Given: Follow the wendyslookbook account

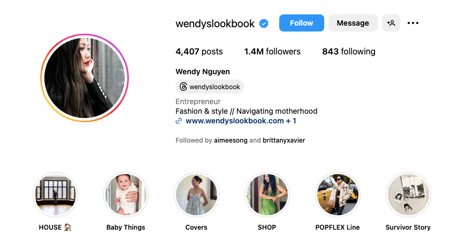Looking at the screenshot, I should [301, 23].
